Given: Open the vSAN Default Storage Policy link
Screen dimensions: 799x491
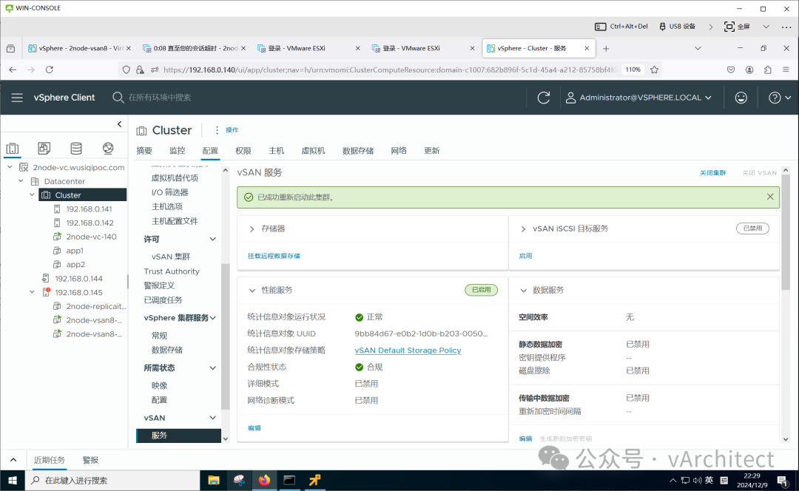Looking at the screenshot, I should (x=408, y=350).
